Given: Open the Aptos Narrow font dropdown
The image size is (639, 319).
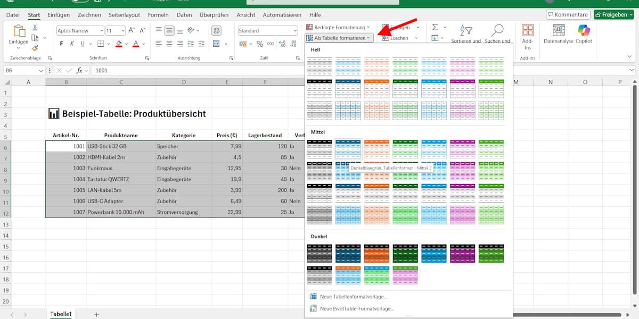Looking at the screenshot, I should pos(101,31).
